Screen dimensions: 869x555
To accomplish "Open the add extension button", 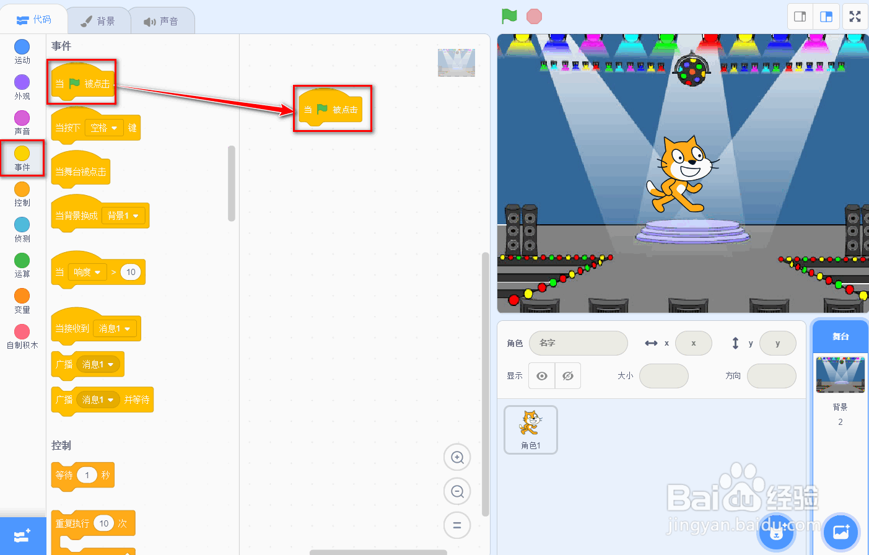I will coord(23,536).
